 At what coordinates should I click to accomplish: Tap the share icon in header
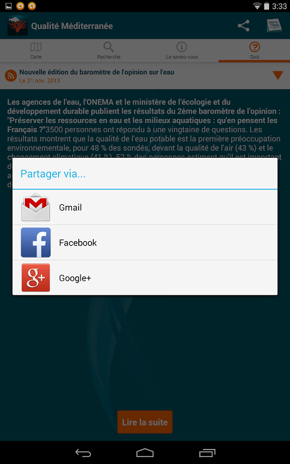tap(244, 26)
